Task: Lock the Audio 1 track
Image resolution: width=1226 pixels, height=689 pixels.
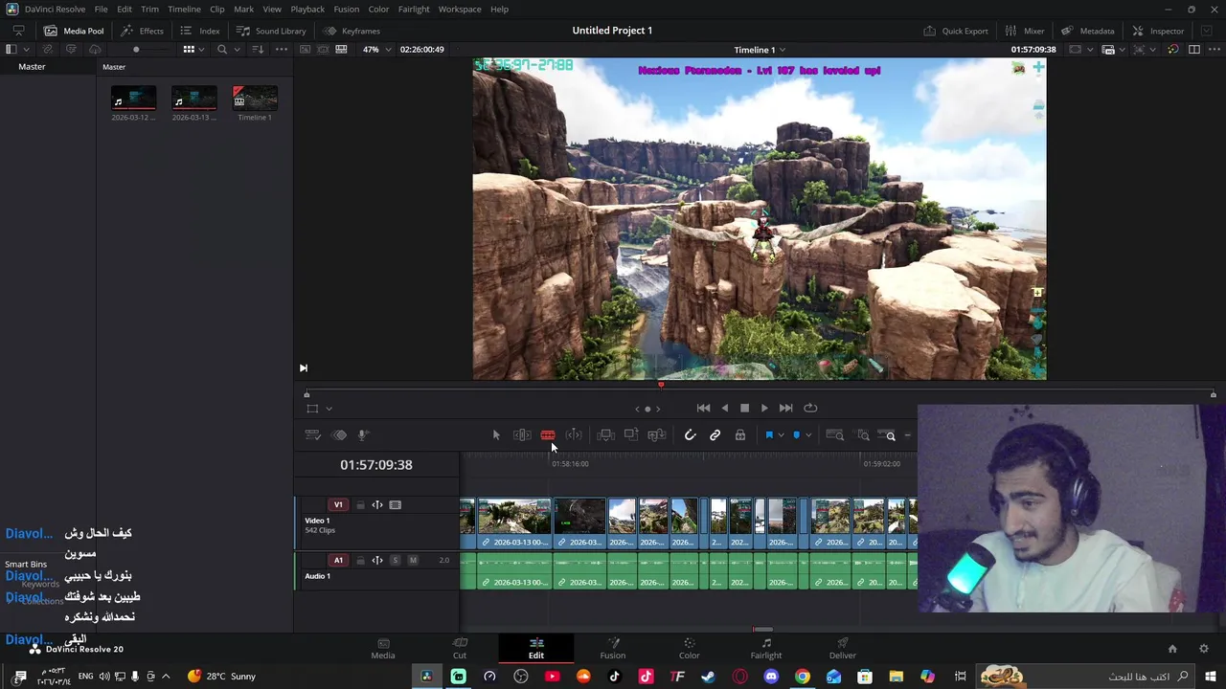Action: 360,561
